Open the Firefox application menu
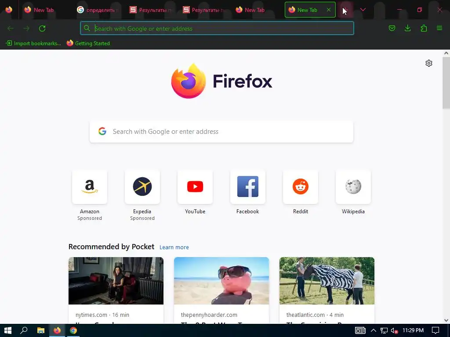Screen dimensions: 450x337 [x=439, y=28]
